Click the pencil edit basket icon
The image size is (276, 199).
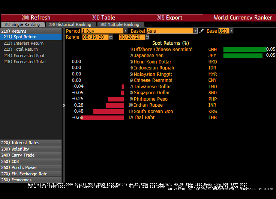pos(202,31)
